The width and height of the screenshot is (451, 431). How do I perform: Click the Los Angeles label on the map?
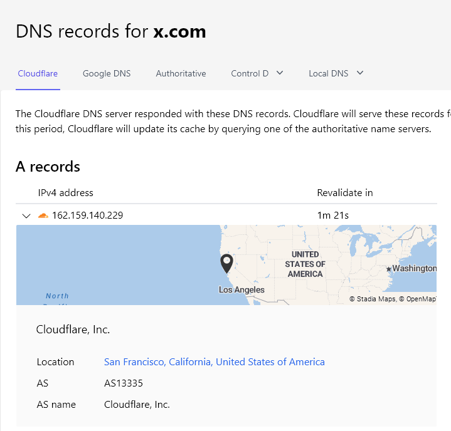[x=241, y=289]
